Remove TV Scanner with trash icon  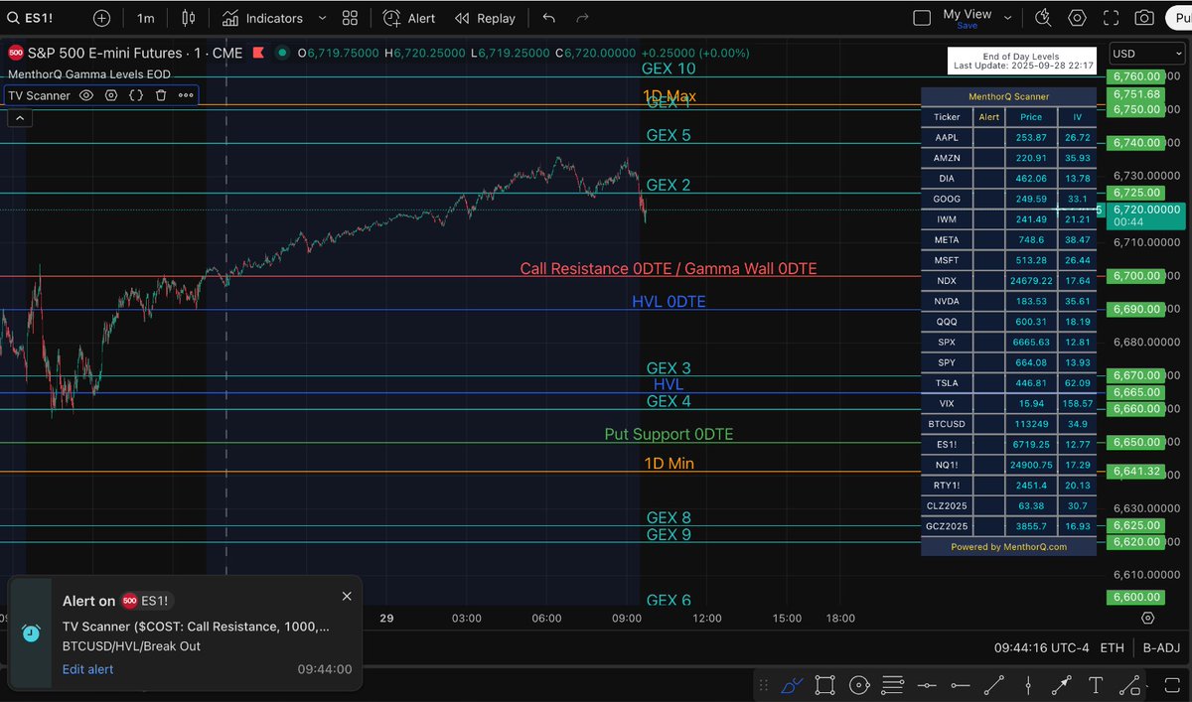click(161, 95)
